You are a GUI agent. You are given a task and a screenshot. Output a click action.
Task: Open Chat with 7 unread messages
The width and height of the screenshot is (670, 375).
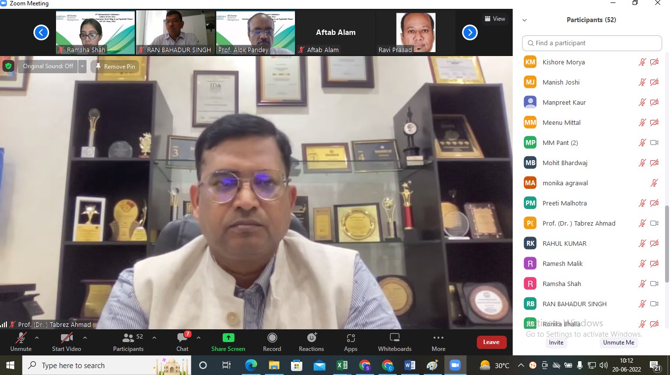click(182, 338)
